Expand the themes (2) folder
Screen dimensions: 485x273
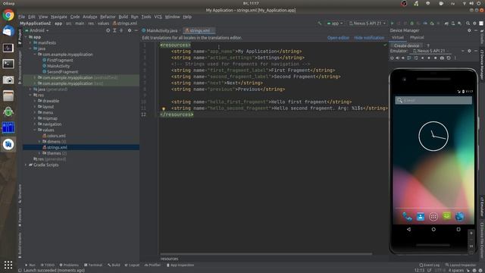pos(39,153)
